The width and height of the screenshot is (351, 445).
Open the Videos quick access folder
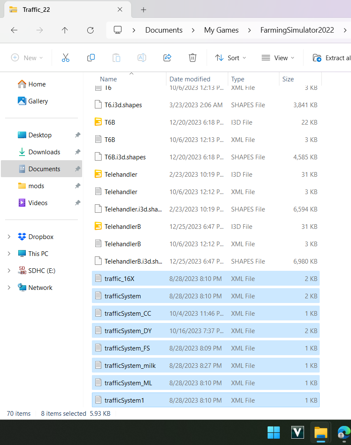33,203
